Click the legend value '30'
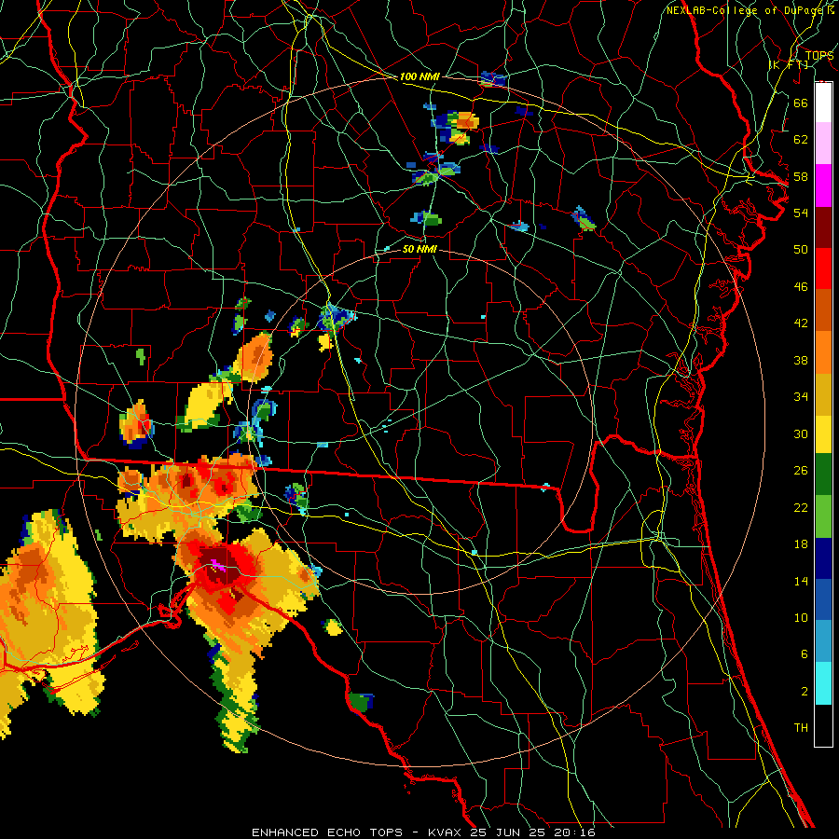The height and width of the screenshot is (839, 839). [801, 433]
